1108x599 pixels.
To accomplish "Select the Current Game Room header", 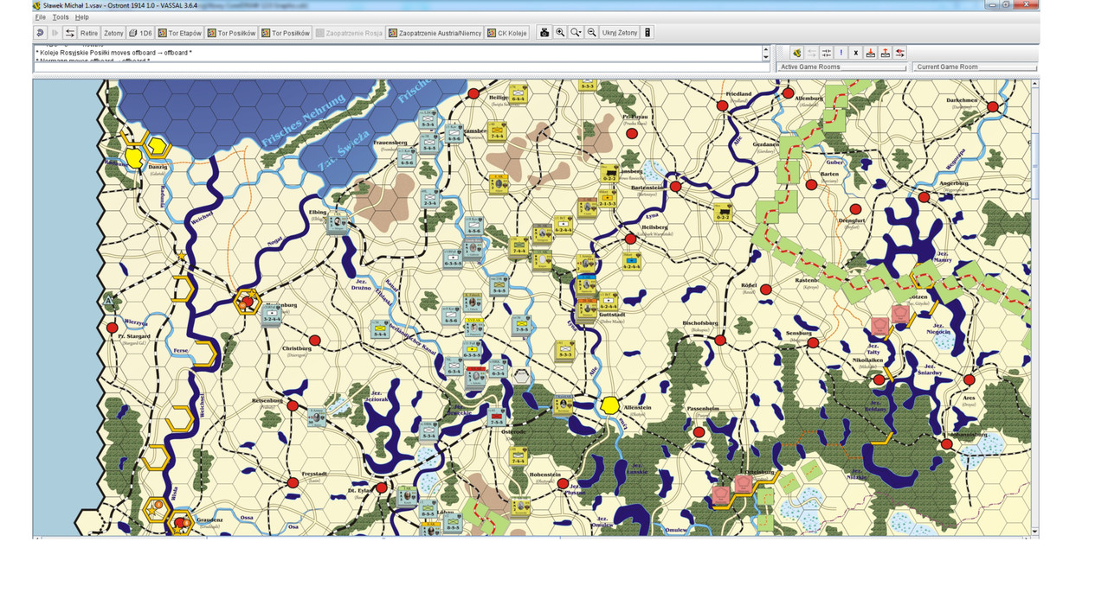I will coord(975,67).
